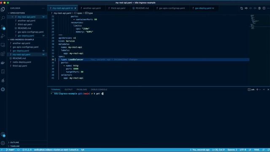This screenshot has height=152, width=270.
Task: Open the Explorer views and more actions ellipsis
Action: point(43,8)
